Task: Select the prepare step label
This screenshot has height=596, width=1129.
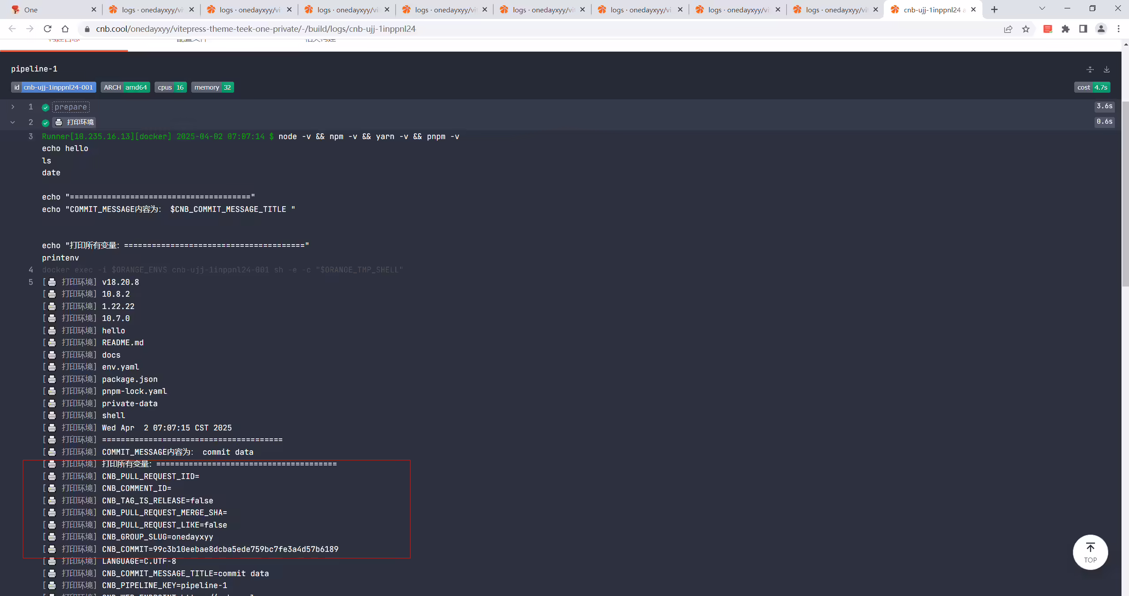Action: click(x=71, y=107)
